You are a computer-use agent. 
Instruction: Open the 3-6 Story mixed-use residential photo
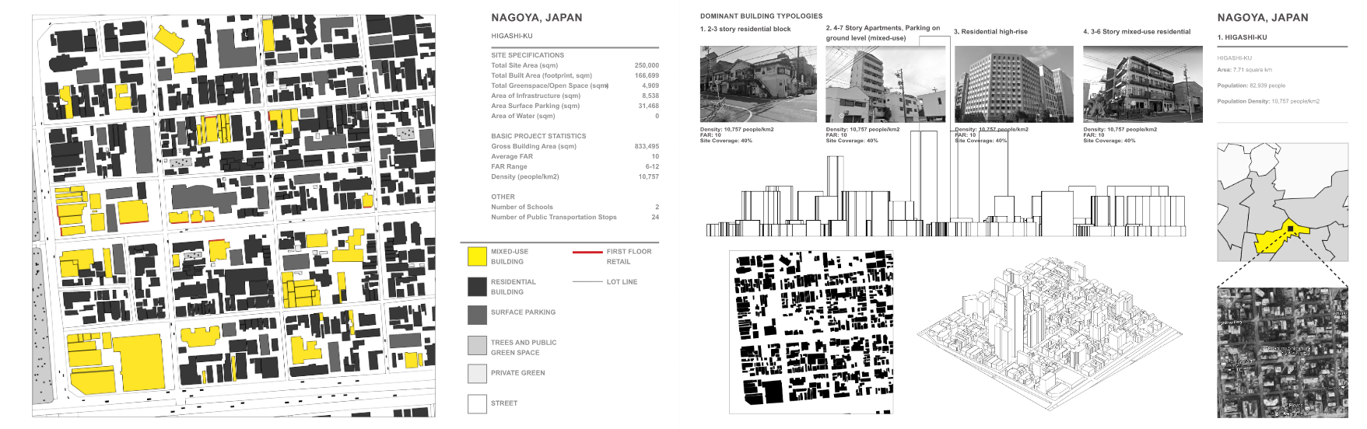point(1143,84)
